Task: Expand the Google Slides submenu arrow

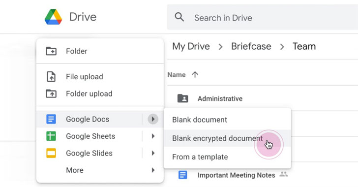Action: click(x=153, y=153)
